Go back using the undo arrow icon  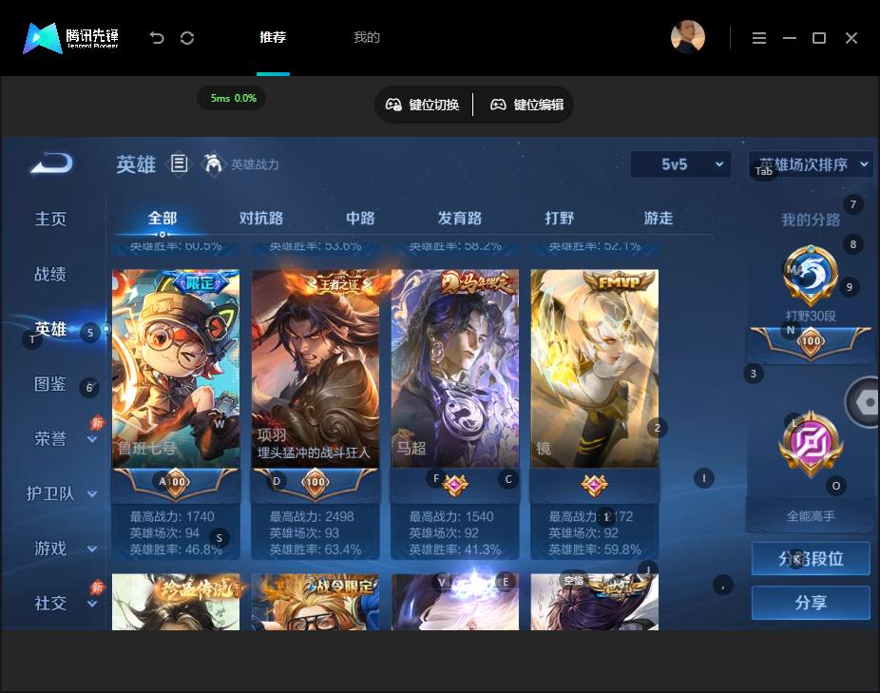coord(157,38)
